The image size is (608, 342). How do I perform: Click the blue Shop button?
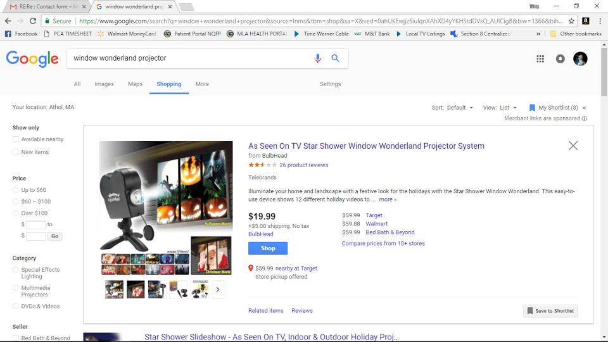268,248
